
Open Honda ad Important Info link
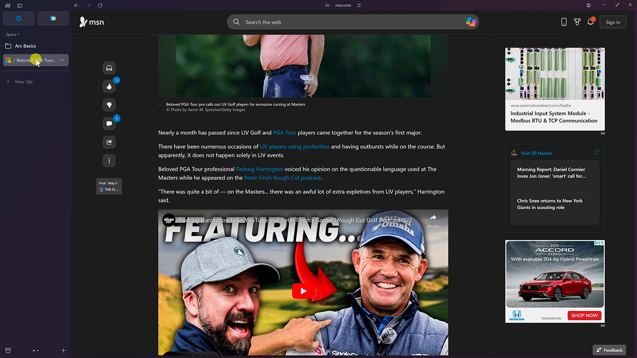click(x=551, y=318)
